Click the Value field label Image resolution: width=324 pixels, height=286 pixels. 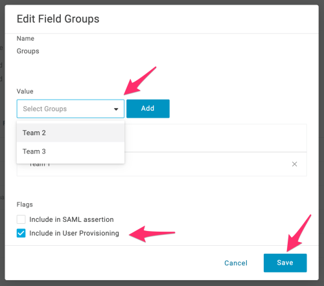click(x=25, y=91)
